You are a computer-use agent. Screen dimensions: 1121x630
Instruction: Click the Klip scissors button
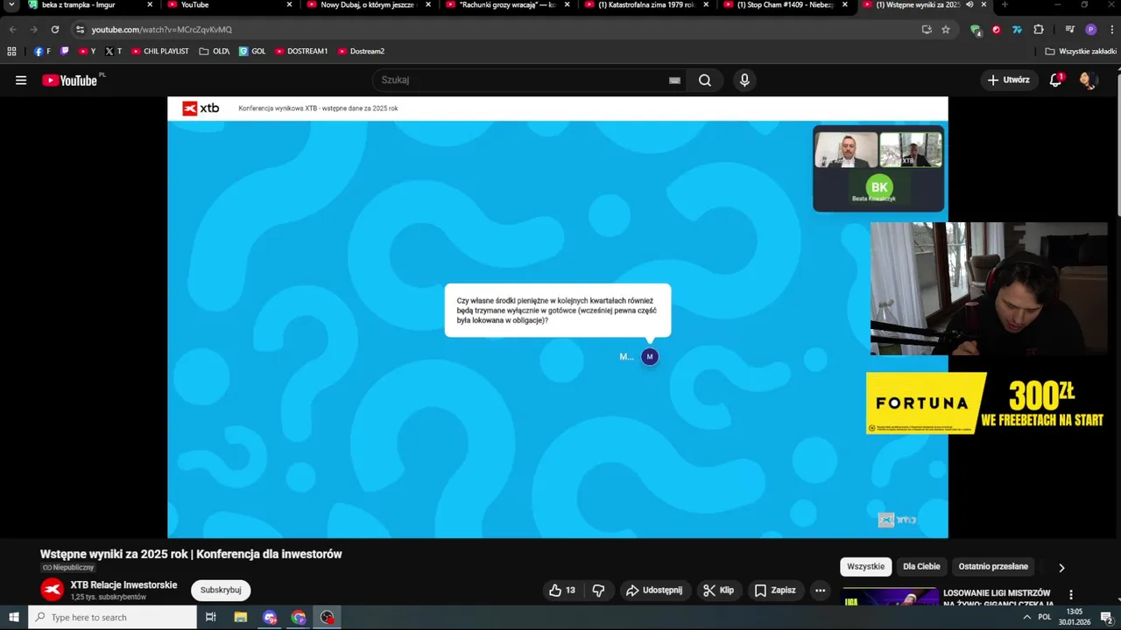[719, 591]
